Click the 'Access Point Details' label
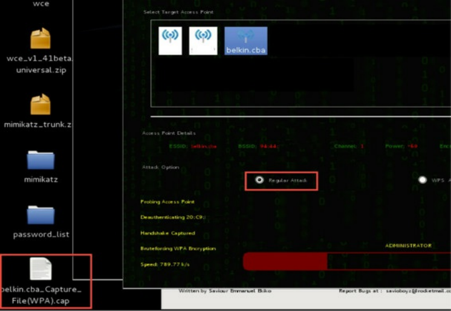This screenshot has height=311, width=451. [x=169, y=133]
